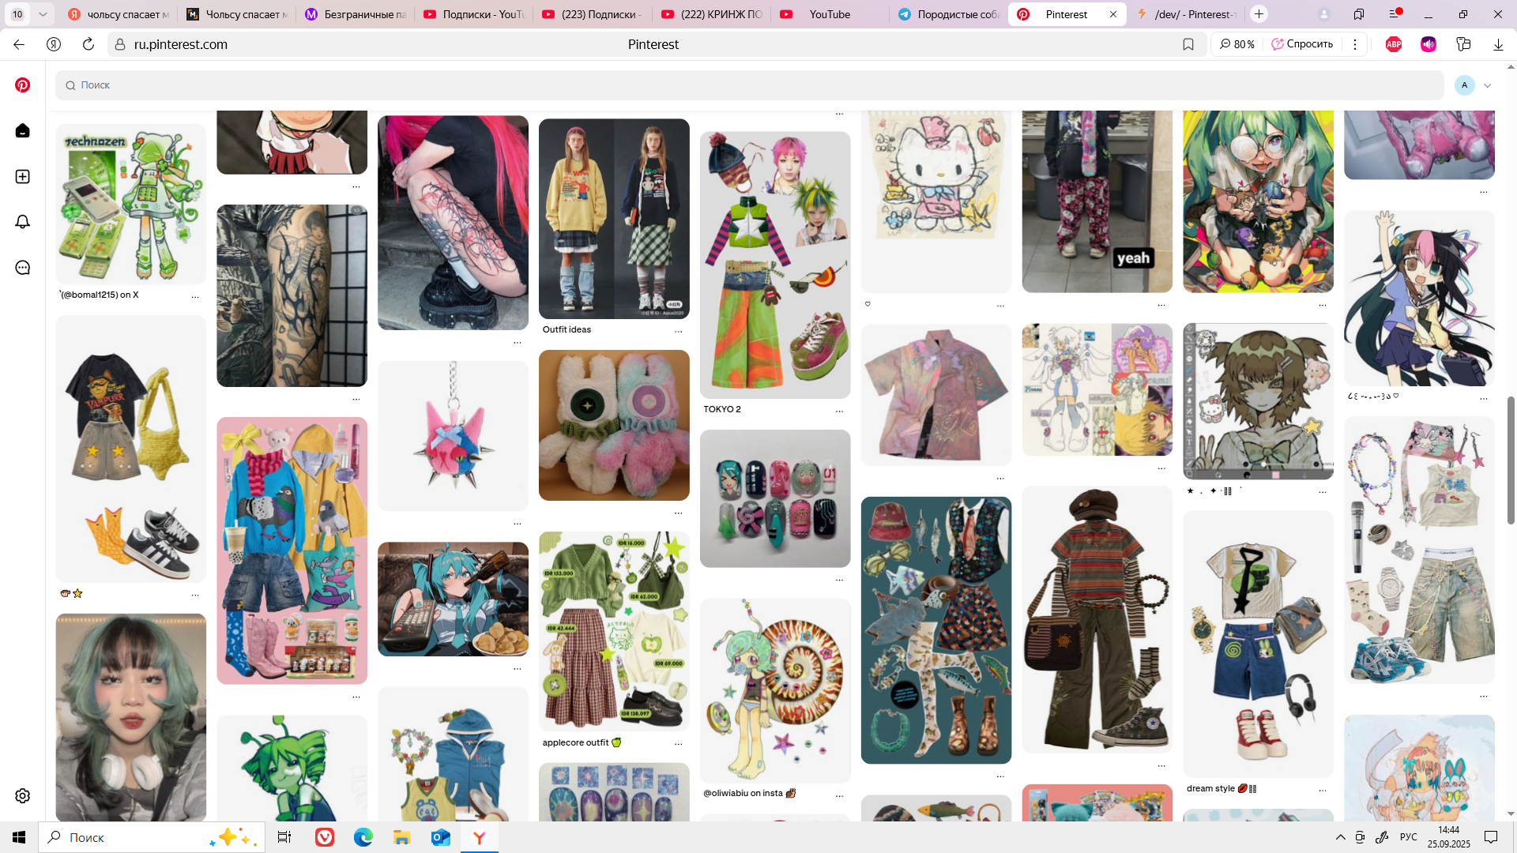Open sidebar settings gear icon
Image resolution: width=1517 pixels, height=853 pixels.
pyautogui.click(x=23, y=795)
